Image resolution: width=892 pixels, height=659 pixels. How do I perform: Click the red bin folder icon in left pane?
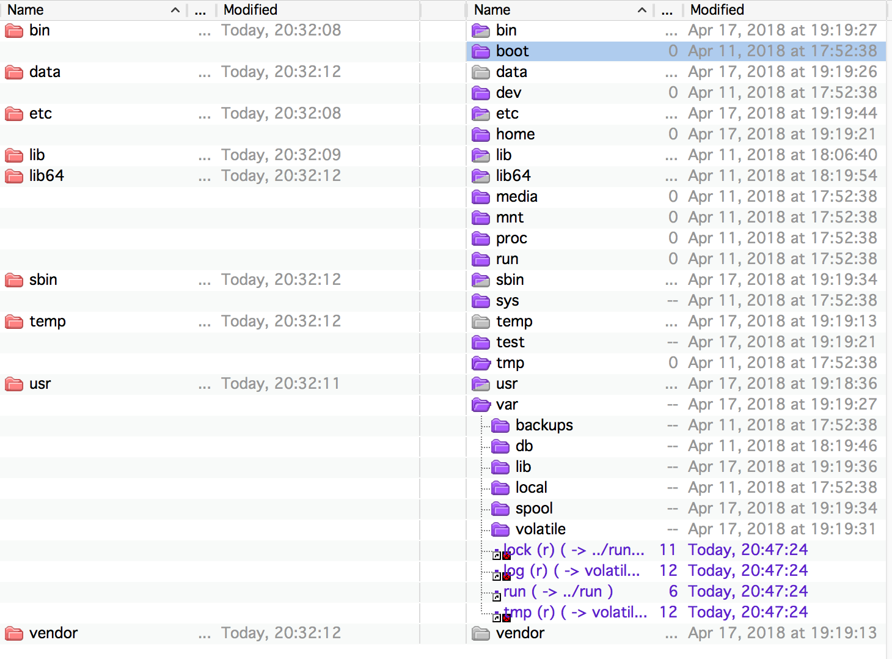[14, 31]
